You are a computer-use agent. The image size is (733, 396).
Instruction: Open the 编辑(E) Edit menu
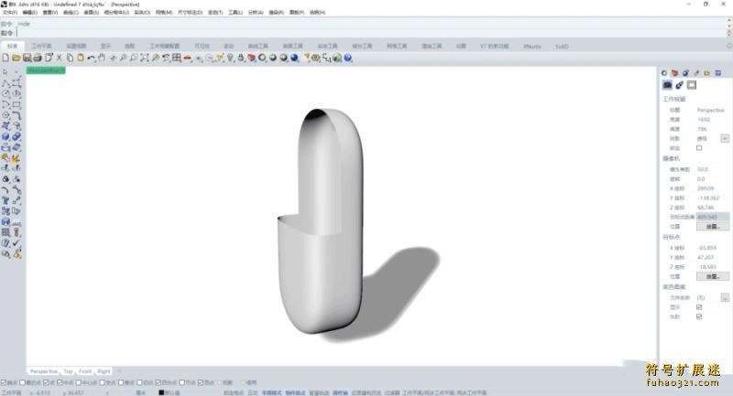(x=30, y=13)
